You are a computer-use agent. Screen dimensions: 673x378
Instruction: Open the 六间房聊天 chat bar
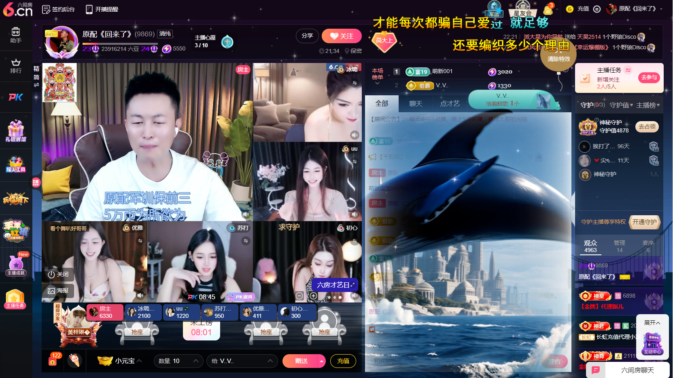click(628, 370)
